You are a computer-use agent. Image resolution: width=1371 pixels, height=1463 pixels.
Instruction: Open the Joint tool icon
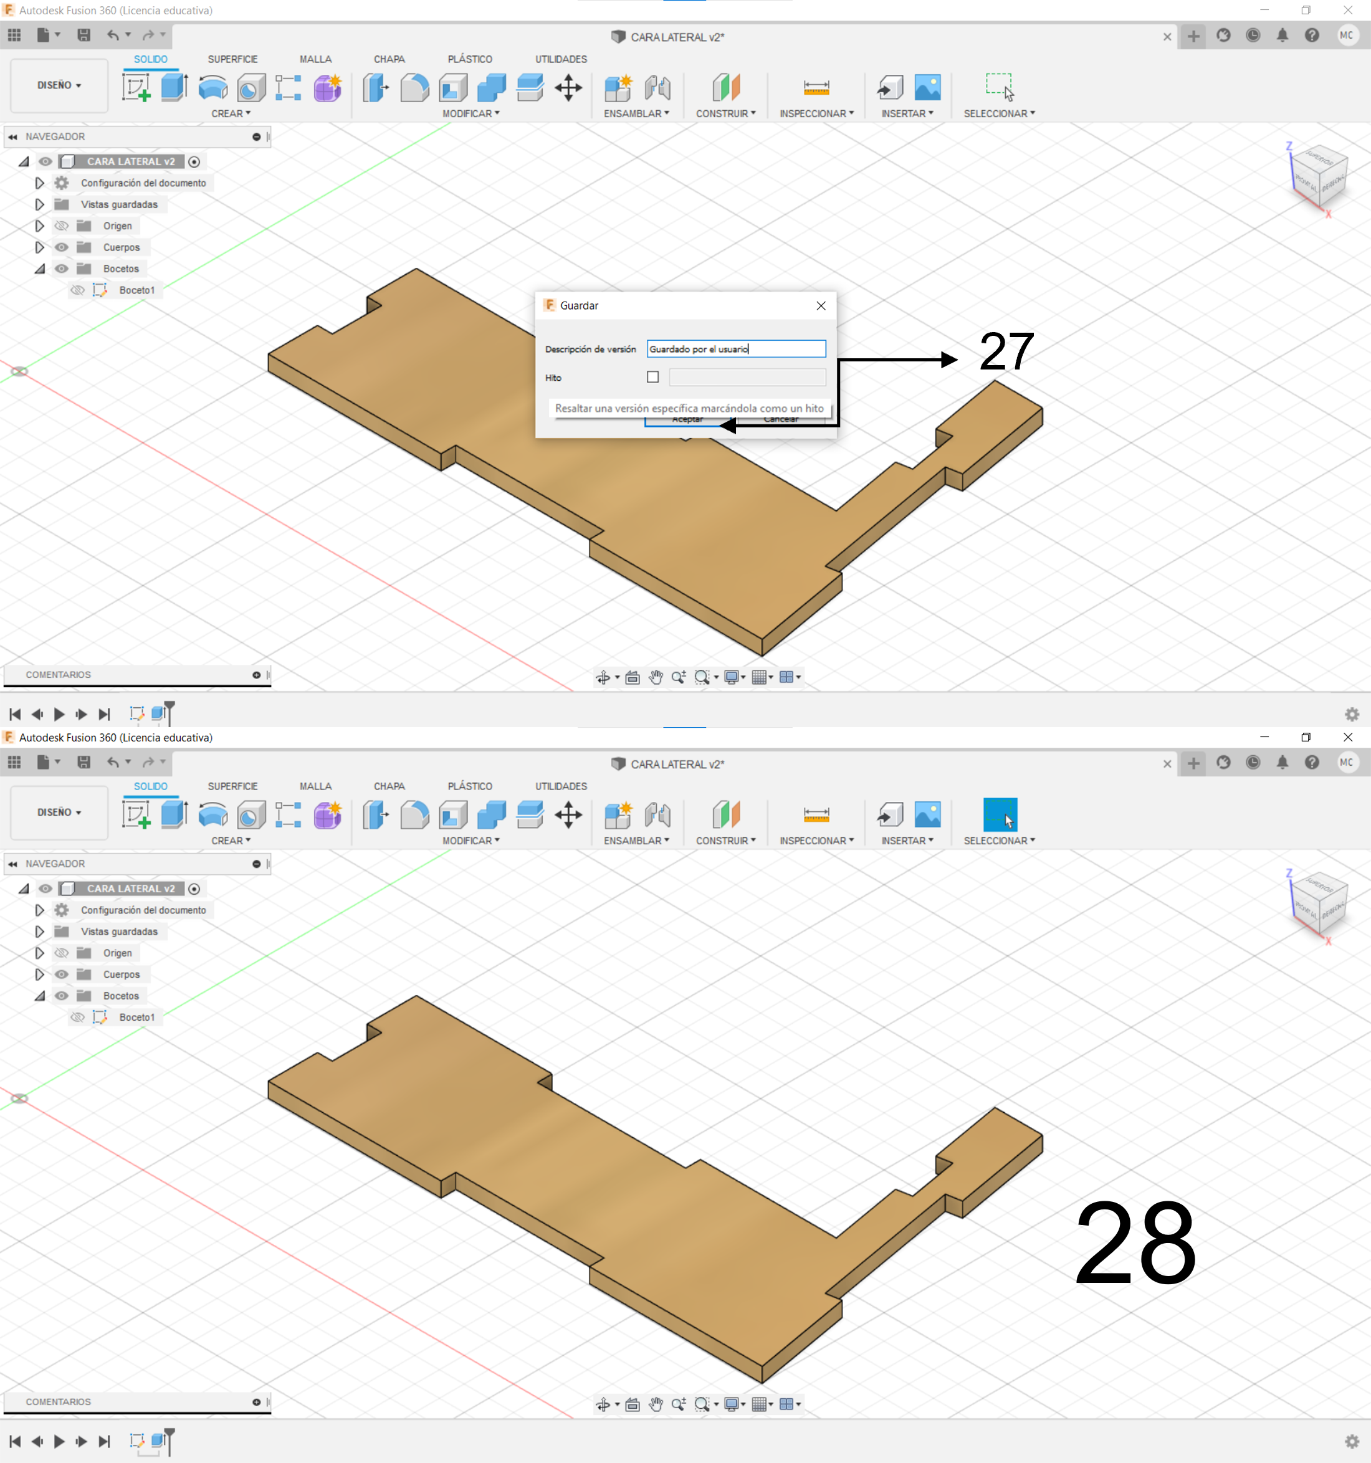tap(657, 88)
